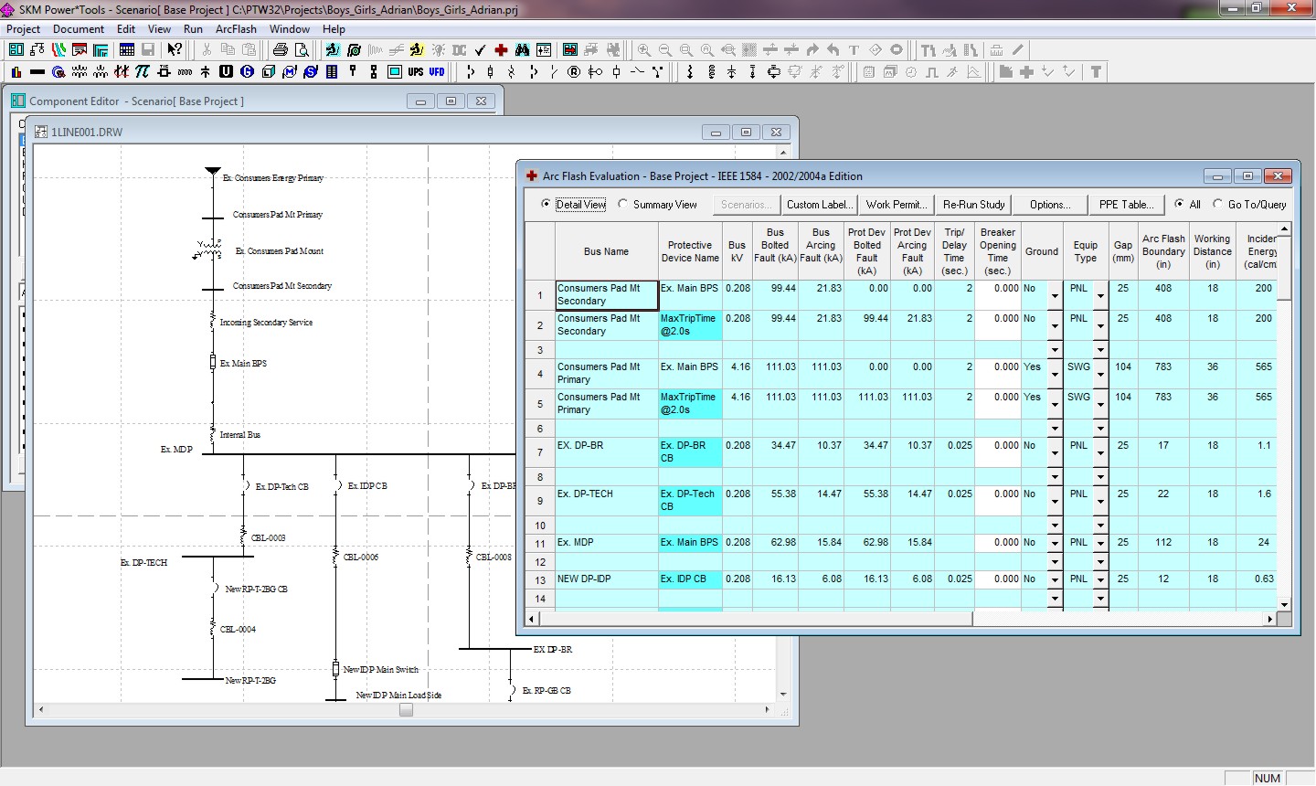
Task: Click the NUM status bar indicator
Action: tap(1268, 778)
